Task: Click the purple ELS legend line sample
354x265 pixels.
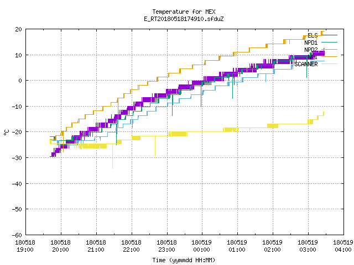Action: click(x=329, y=35)
